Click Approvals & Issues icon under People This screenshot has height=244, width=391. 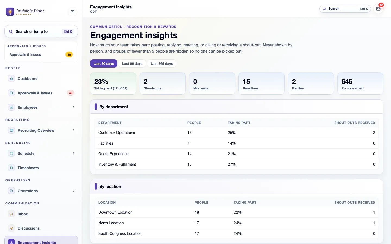(x=11, y=93)
